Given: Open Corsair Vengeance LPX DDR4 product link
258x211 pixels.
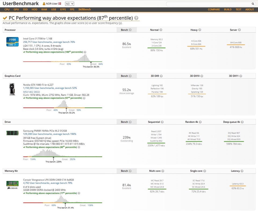Looking at the screenshot, I should (x=48, y=180).
